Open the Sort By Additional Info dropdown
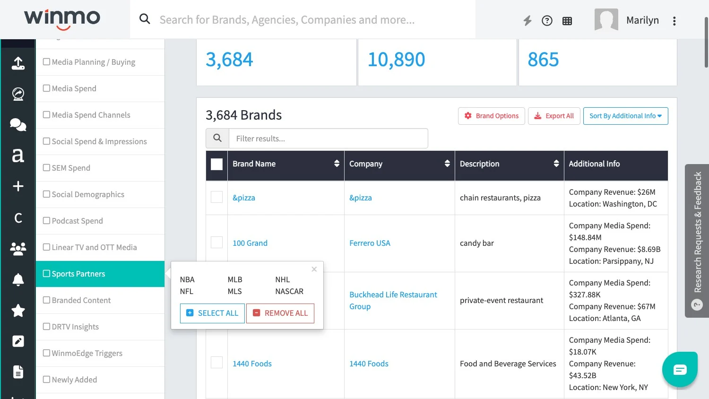709x399 pixels. (x=625, y=116)
